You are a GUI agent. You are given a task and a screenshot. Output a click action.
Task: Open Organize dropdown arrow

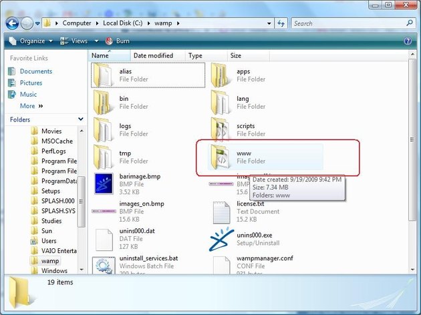pos(51,41)
